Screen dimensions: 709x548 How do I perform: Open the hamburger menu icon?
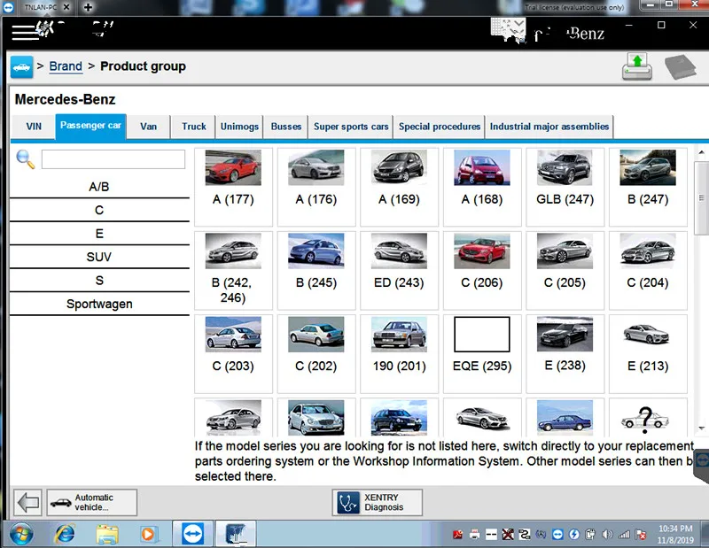pyautogui.click(x=24, y=33)
